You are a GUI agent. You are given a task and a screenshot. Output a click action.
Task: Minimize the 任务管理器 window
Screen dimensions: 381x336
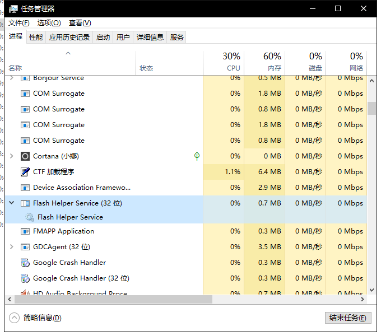point(313,9)
